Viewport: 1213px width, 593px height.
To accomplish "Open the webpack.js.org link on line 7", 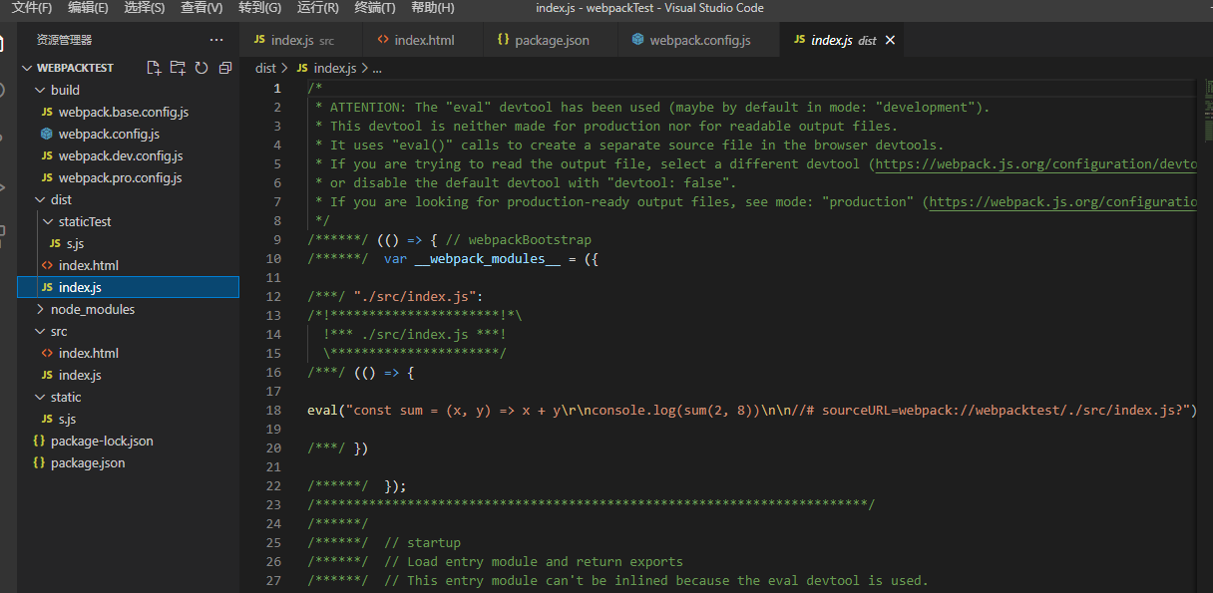I will pos(1063,201).
